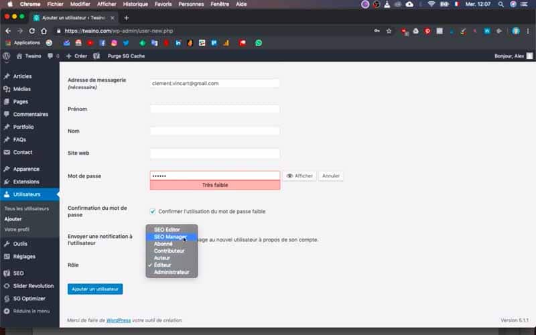Open the Instagram bookmark icon
536x335 pixels.
click(x=114, y=43)
